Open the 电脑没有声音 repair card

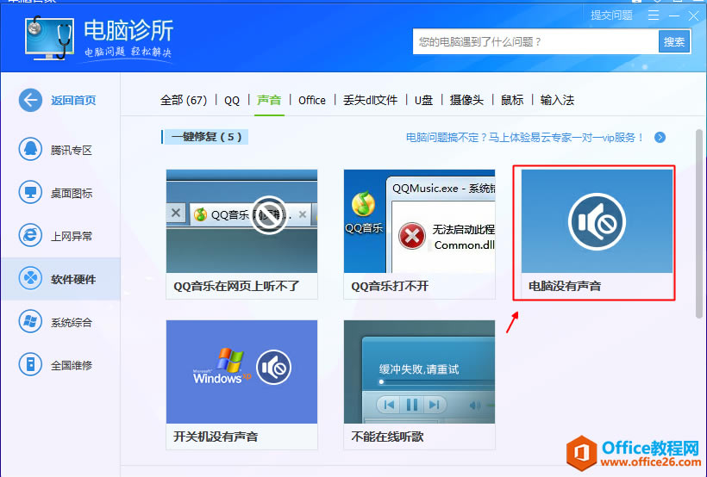597,233
